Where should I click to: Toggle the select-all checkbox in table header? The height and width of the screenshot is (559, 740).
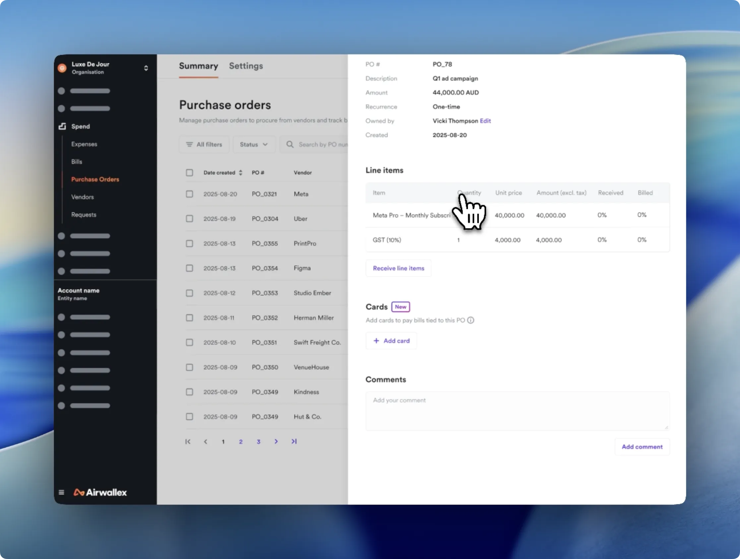click(189, 173)
